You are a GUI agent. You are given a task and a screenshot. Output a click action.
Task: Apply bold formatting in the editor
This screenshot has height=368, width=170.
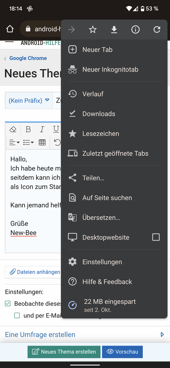point(28,129)
